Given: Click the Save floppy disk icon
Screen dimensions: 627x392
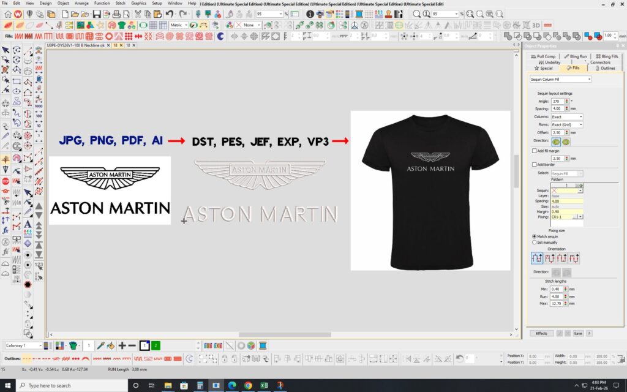Looking at the screenshot, I should 96,14.
